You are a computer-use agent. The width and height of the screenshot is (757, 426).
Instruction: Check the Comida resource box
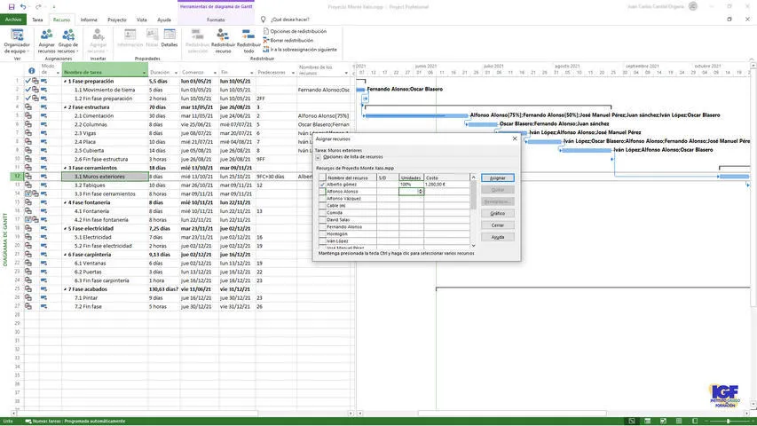click(322, 212)
